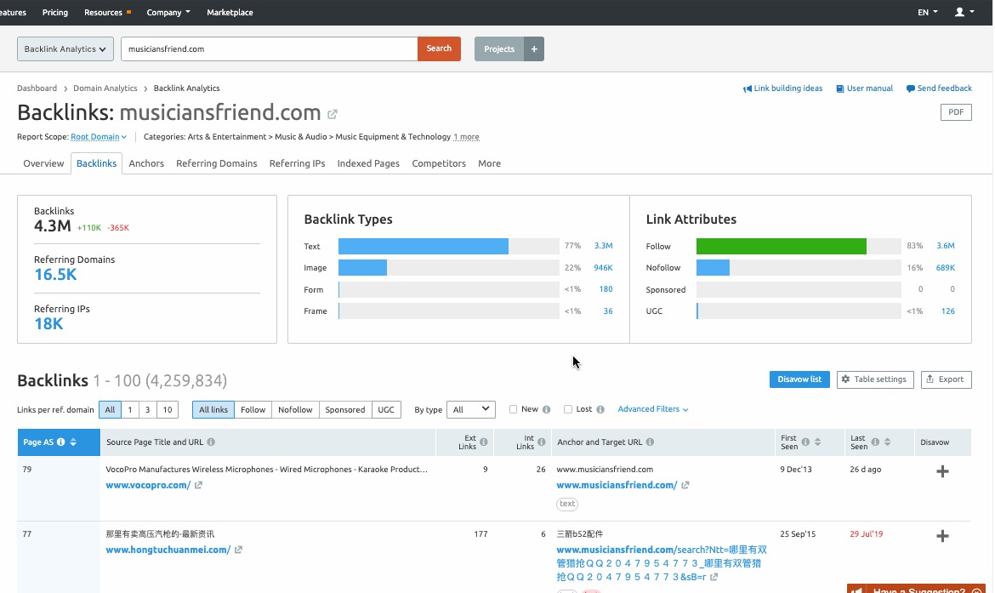Screen dimensions: 995x593
Task: Click the external link icon beside musiciansfriend.com heading
Action: point(332,112)
